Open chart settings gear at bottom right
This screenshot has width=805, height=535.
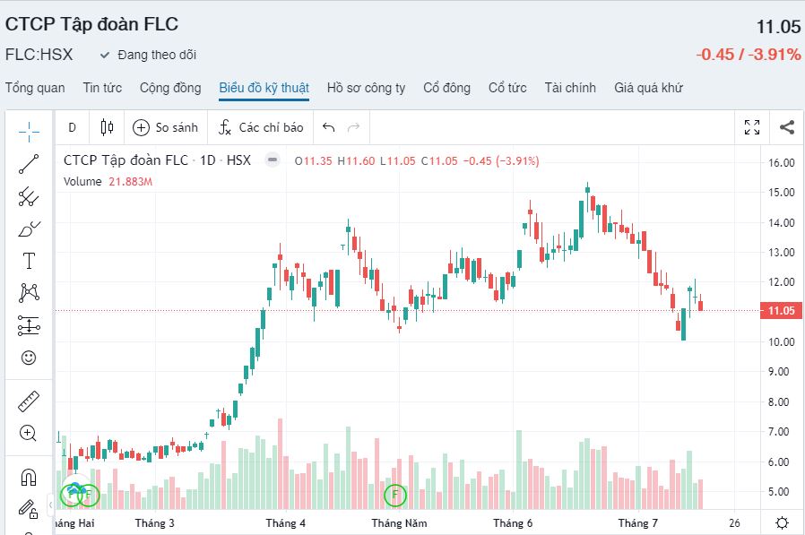coord(783,523)
